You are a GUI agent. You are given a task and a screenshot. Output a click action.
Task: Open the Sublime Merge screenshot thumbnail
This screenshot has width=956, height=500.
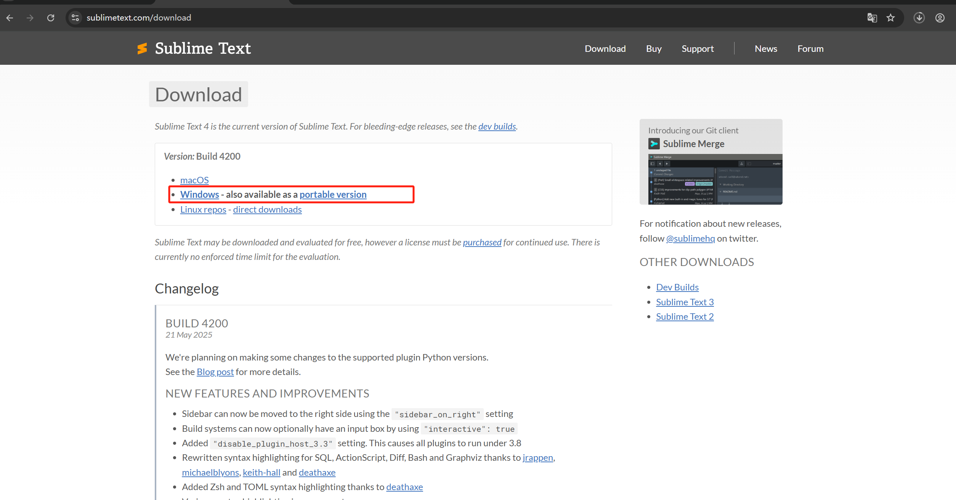715,179
